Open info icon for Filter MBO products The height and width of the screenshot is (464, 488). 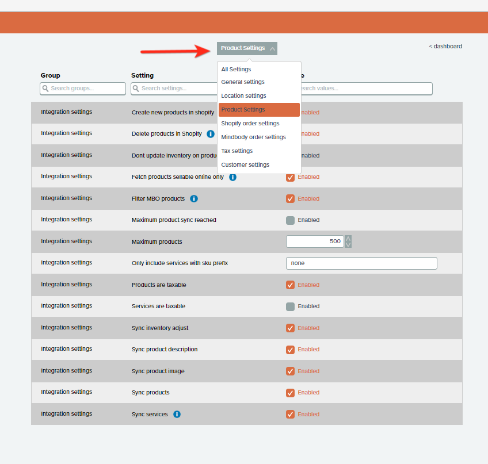click(194, 199)
